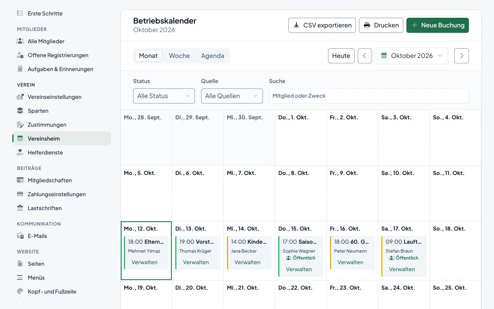Image resolution: width=494 pixels, height=309 pixels.
Task: Open the Helferdienste sidebar item
Action: (x=62, y=153)
